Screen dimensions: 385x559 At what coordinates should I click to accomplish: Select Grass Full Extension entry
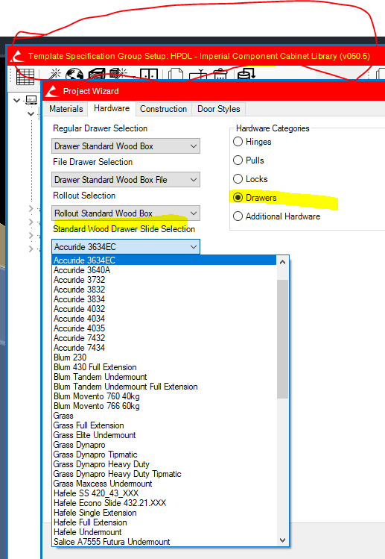click(x=164, y=425)
